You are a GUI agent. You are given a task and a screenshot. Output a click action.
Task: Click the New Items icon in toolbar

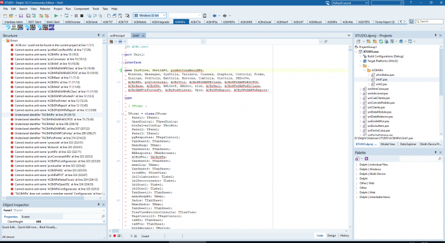(x=5, y=15)
